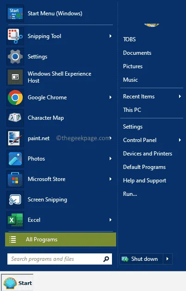This screenshot has width=186, height=291.
Task: Expand the Photos jump list arrow
Action: click(111, 158)
